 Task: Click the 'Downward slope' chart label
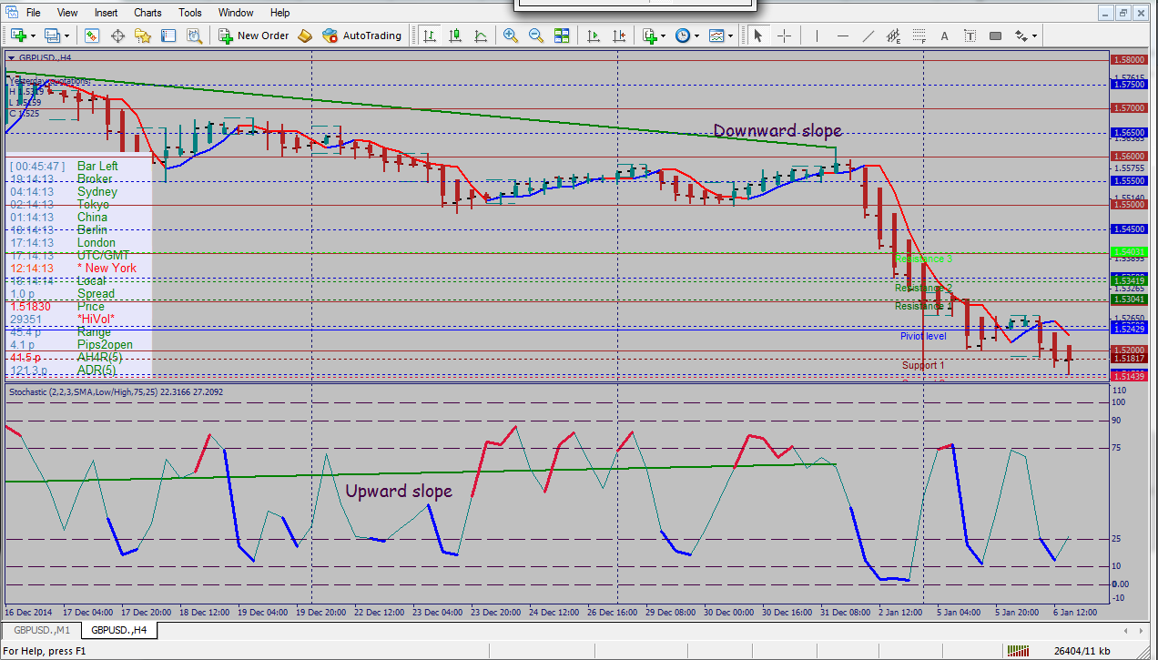click(x=777, y=130)
